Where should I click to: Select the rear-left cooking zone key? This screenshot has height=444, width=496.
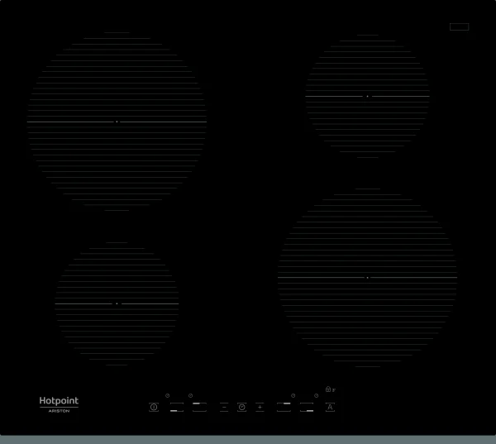(199, 407)
